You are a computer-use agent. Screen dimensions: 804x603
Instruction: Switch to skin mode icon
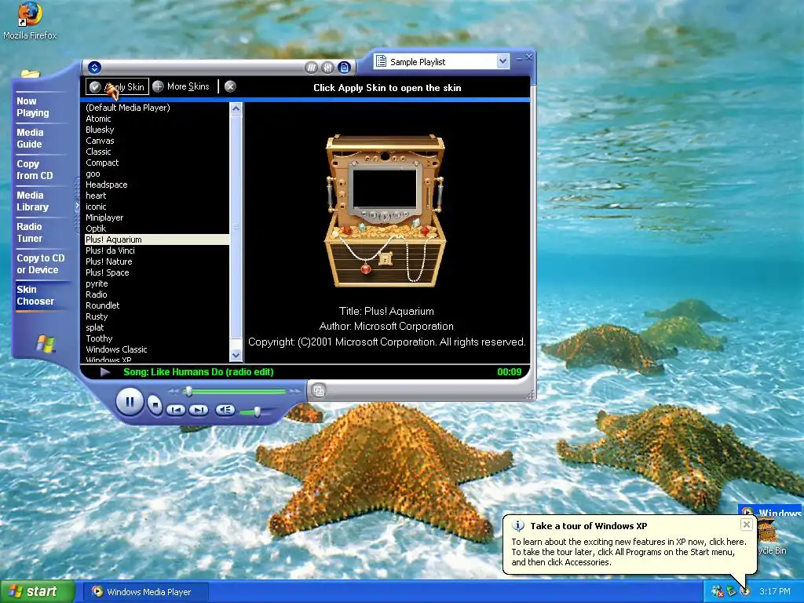[319, 391]
